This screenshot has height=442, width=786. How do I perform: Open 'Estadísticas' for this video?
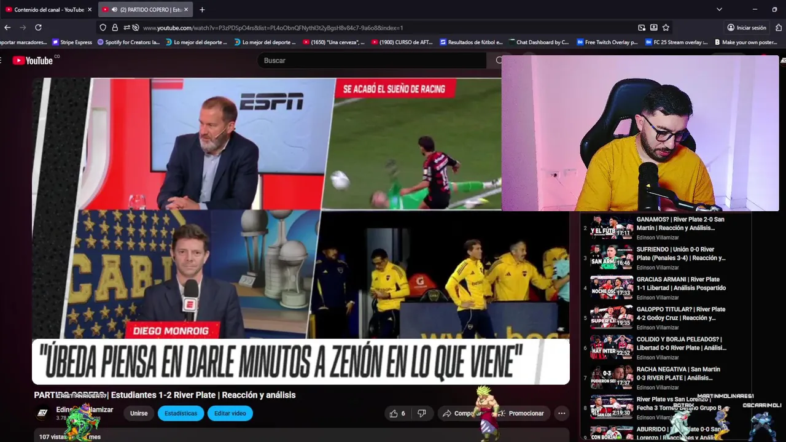point(181,413)
